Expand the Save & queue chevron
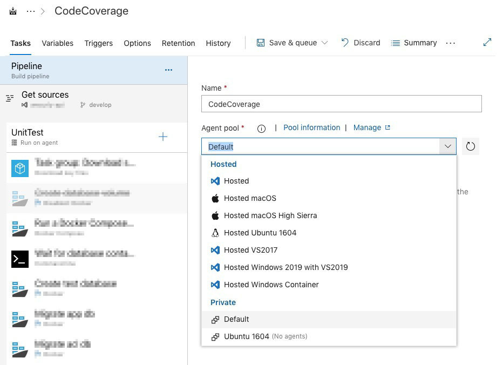This screenshot has width=503, height=365. click(325, 43)
